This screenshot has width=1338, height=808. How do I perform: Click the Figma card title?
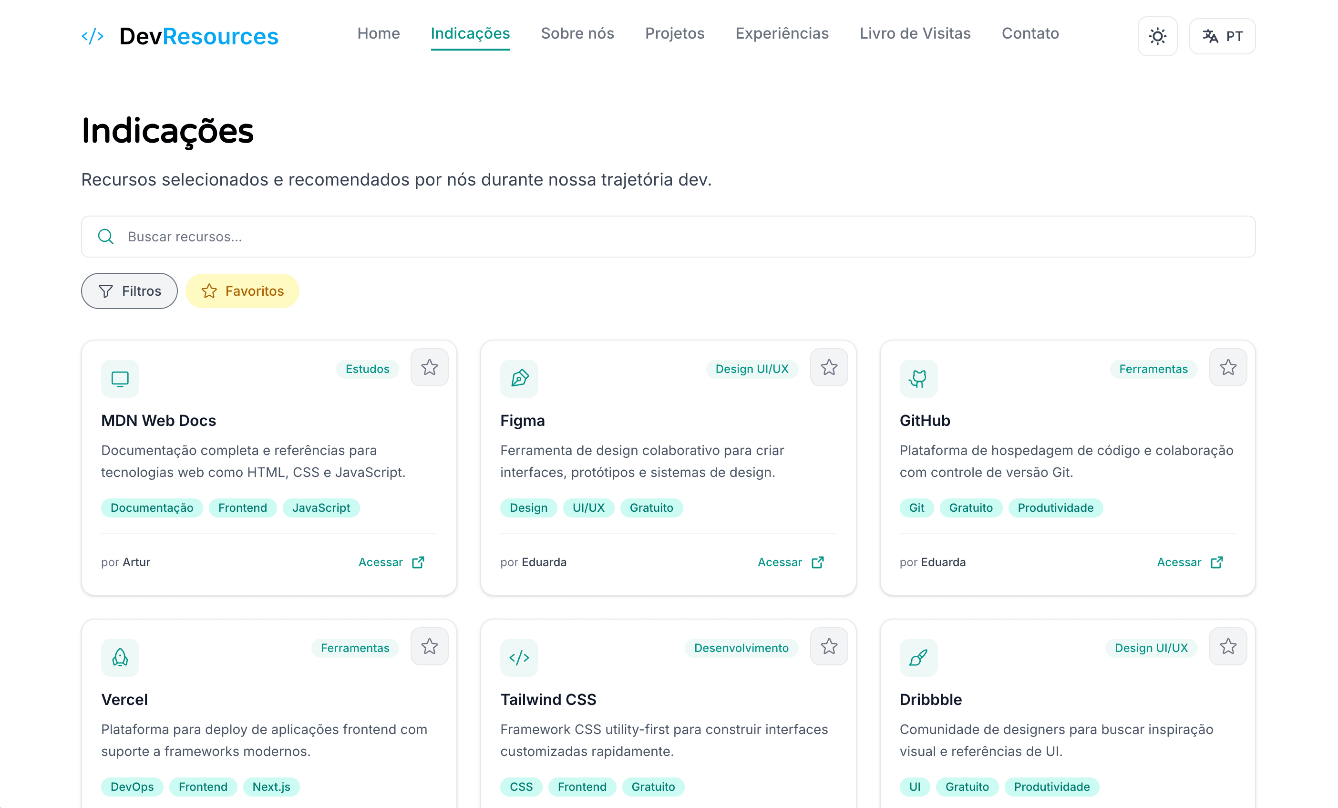point(523,421)
